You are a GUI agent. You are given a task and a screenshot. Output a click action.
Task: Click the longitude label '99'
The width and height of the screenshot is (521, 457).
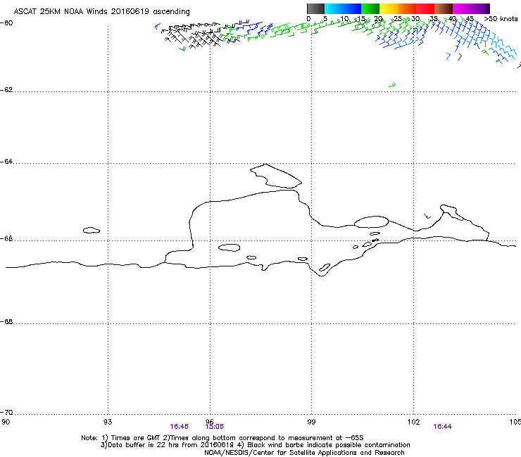[x=311, y=422]
